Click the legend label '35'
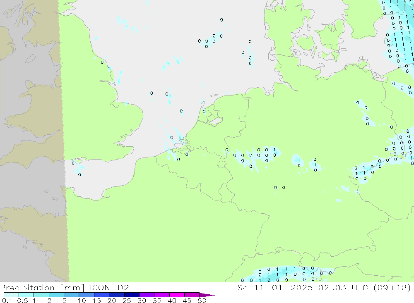The image size is (414, 303). (157, 301)
